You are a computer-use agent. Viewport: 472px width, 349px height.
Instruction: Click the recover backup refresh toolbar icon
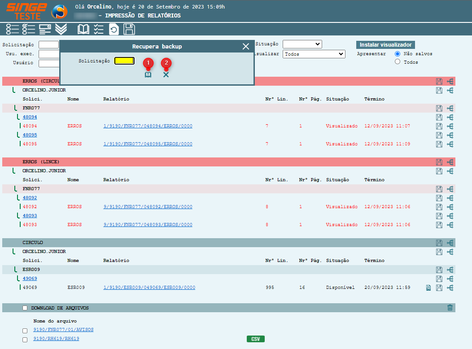(114, 29)
